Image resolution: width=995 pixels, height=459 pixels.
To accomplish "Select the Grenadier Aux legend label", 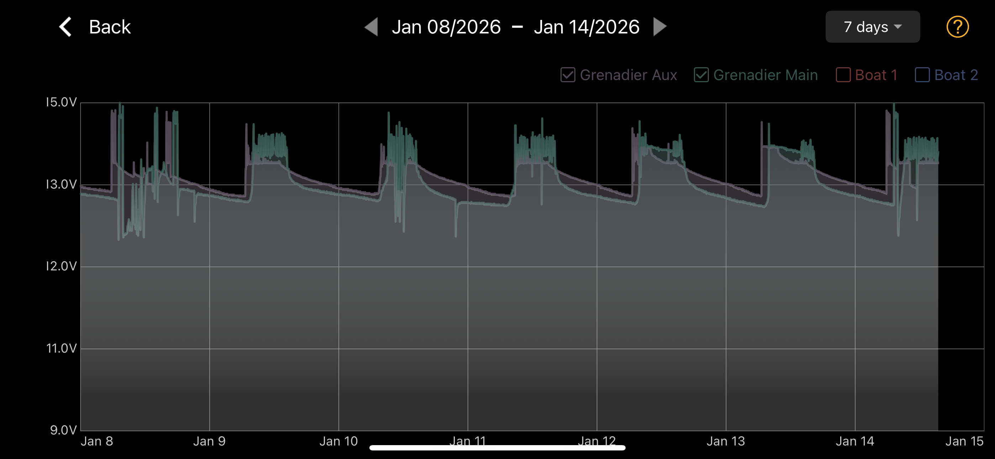I will [x=628, y=75].
